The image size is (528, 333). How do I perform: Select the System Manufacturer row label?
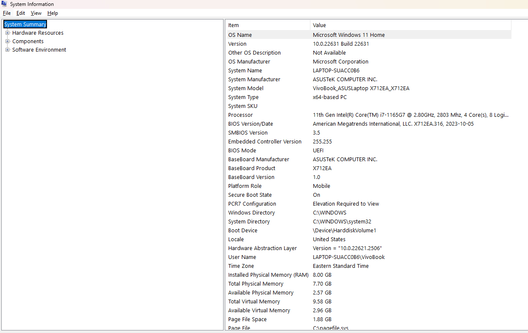point(254,80)
